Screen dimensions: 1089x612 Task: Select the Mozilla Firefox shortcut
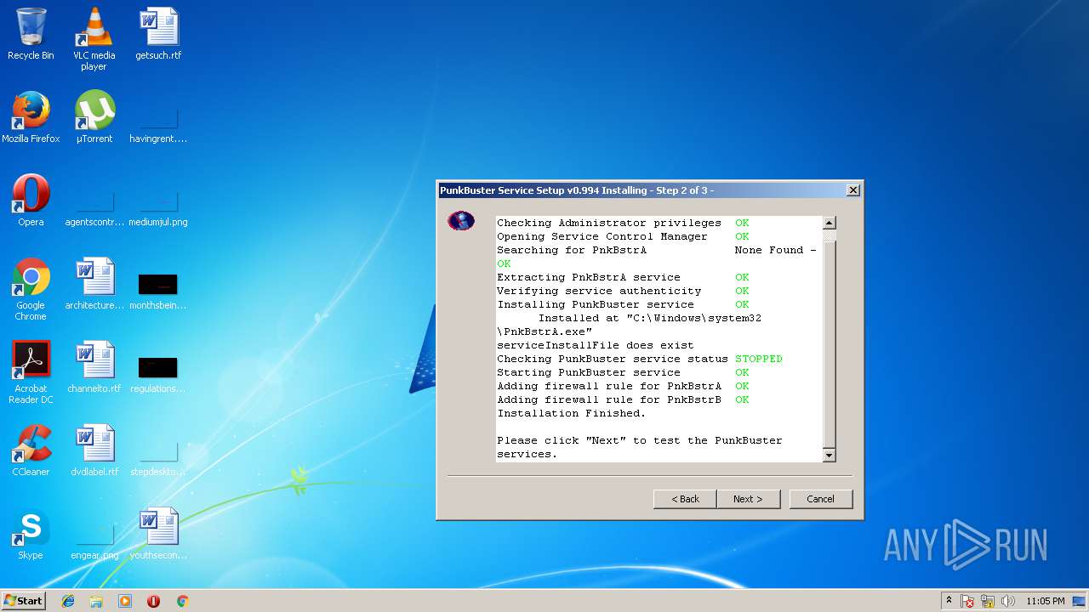(31, 118)
